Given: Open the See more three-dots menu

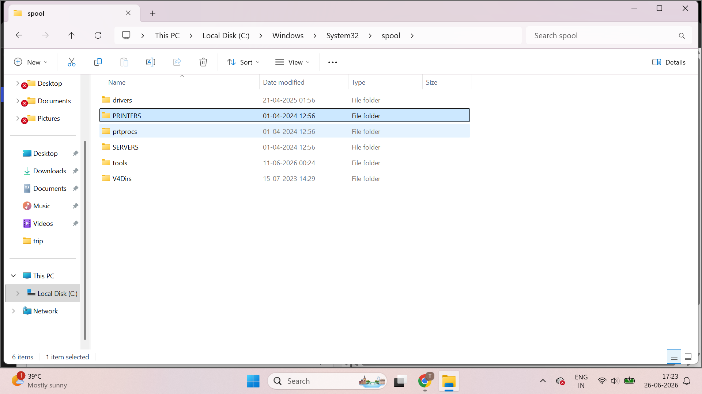Looking at the screenshot, I should (x=333, y=62).
